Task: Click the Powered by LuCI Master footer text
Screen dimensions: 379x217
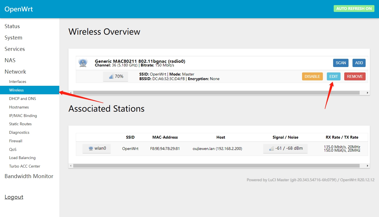Action: [311, 180]
